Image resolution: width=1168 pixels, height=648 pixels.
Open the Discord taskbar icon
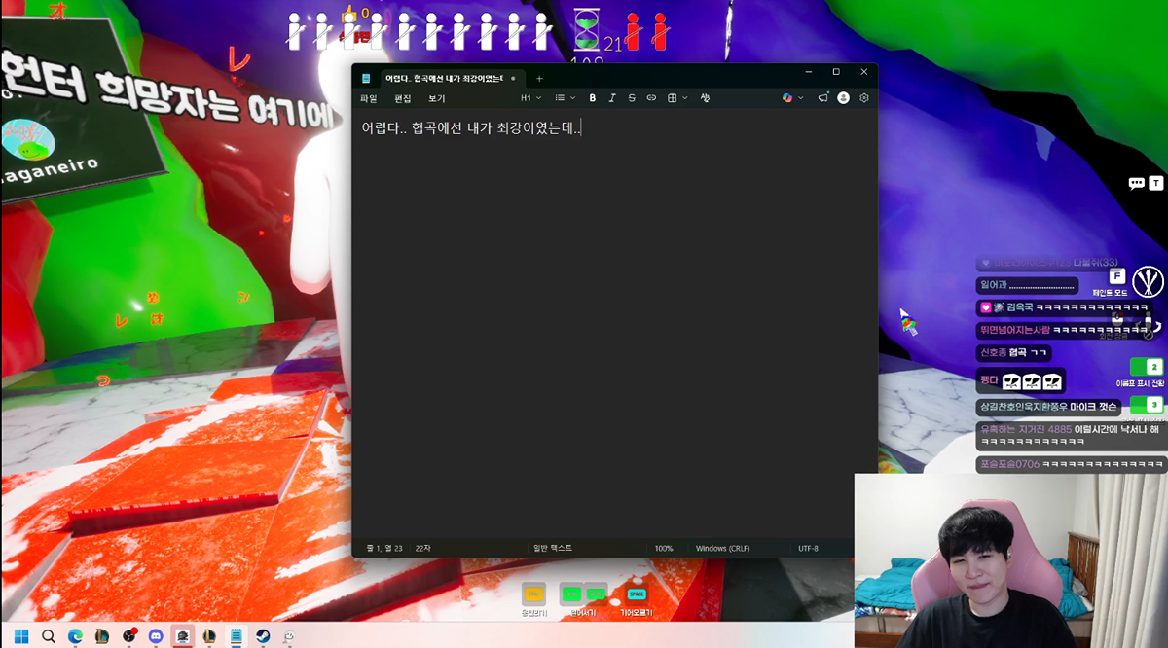pos(156,636)
